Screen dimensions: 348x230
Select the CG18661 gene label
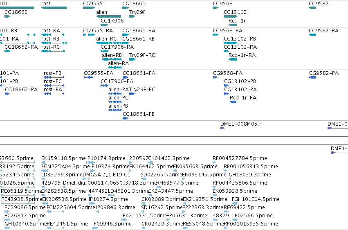134,4
